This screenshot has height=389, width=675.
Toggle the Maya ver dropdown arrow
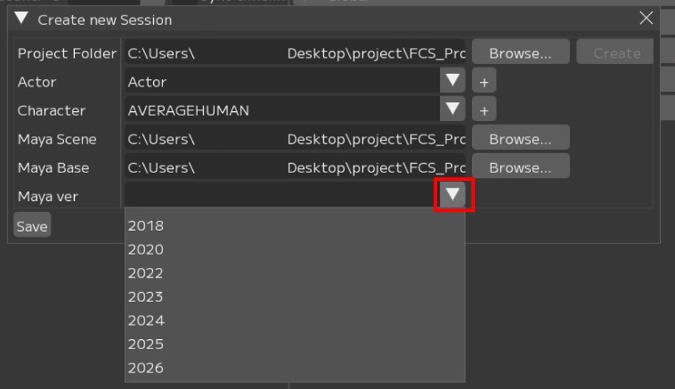[x=454, y=195]
